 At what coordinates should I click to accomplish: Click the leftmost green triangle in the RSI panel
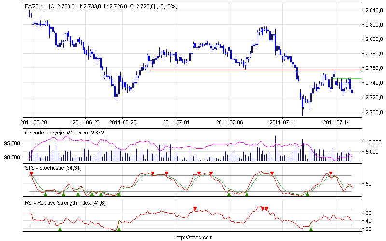point(60,230)
